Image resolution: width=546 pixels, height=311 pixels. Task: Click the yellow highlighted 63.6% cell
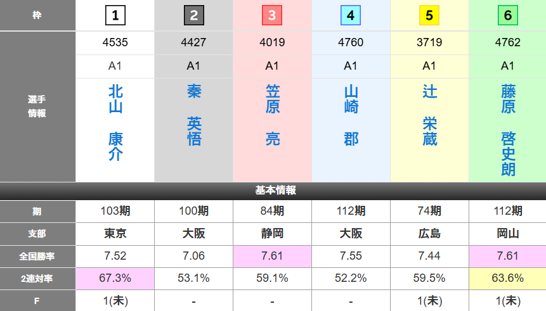(x=508, y=278)
